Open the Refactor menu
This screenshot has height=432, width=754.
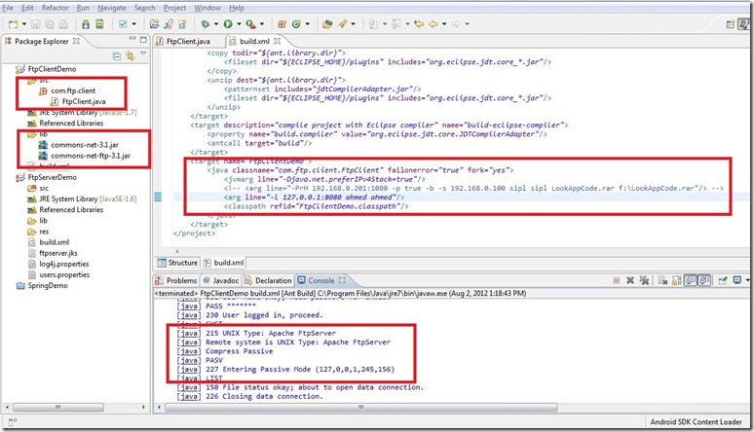click(x=56, y=8)
